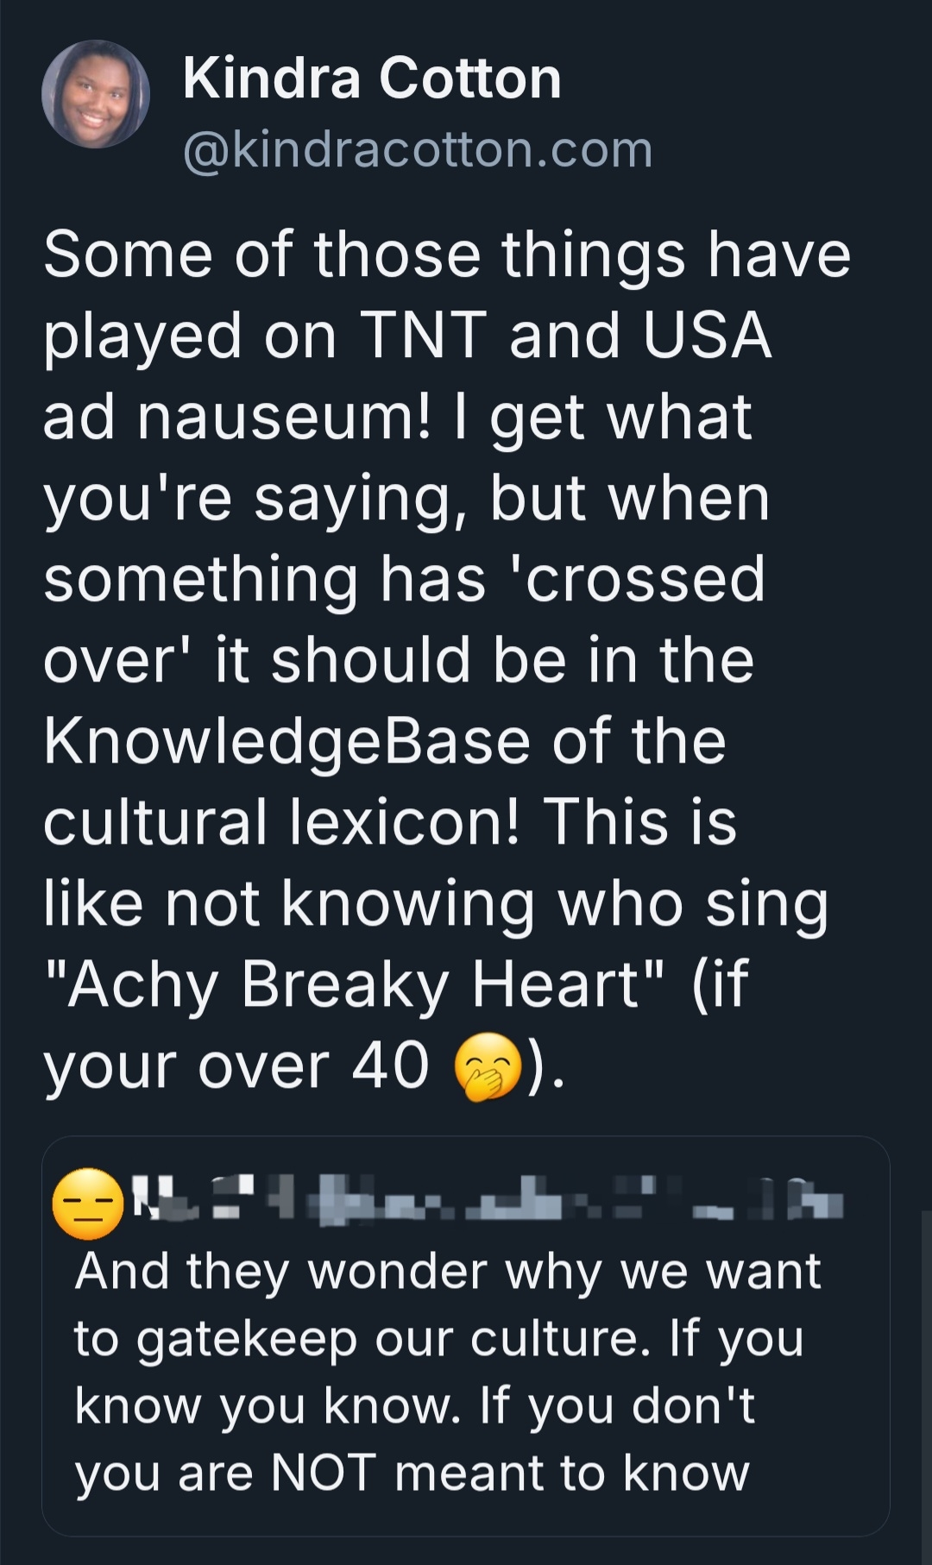Click the word "gatekeep" in the quoted post
The image size is (932, 1565).
click(x=247, y=1340)
